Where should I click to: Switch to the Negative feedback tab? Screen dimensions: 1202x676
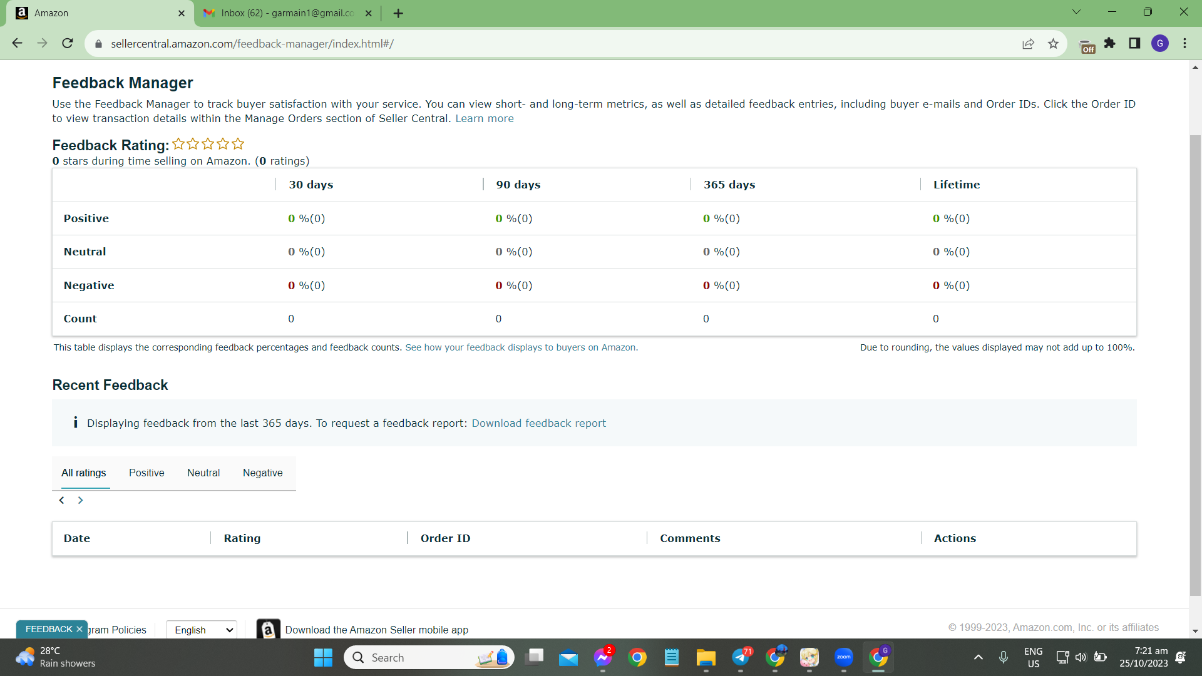click(x=263, y=473)
